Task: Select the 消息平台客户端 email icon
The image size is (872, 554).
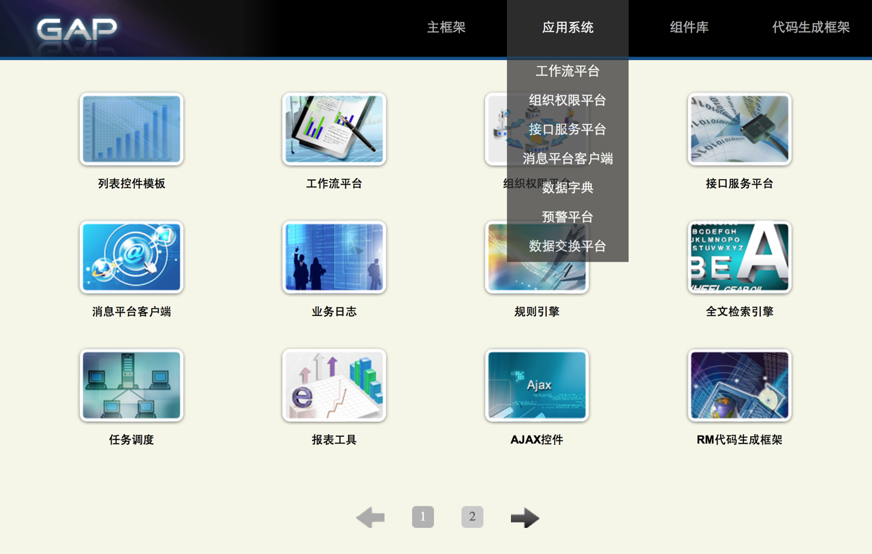Action: click(x=131, y=258)
